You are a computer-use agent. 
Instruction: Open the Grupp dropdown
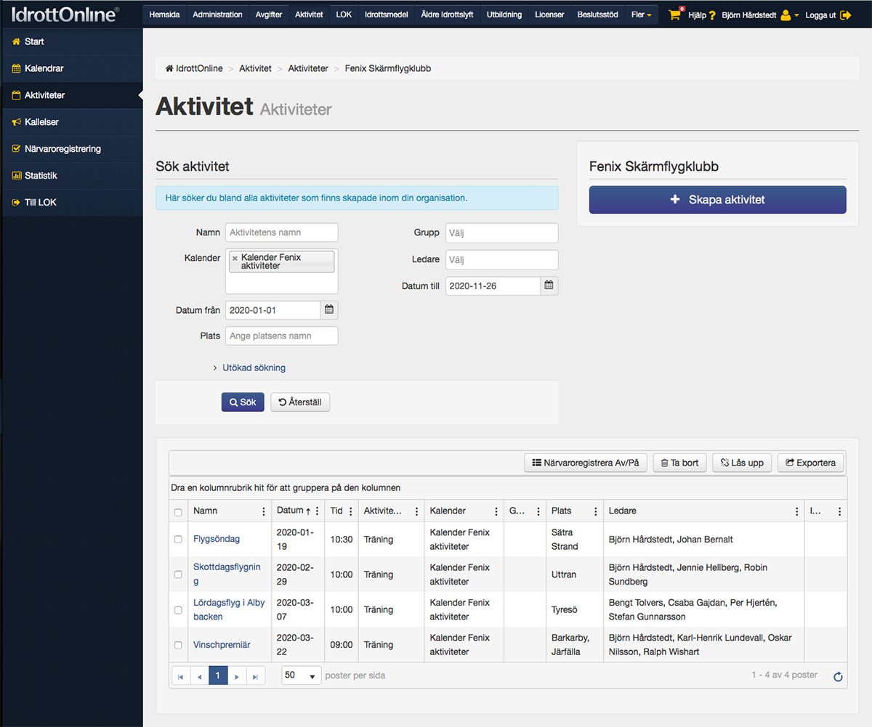[x=502, y=233]
